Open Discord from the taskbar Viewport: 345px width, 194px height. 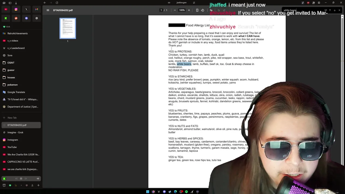164,192
